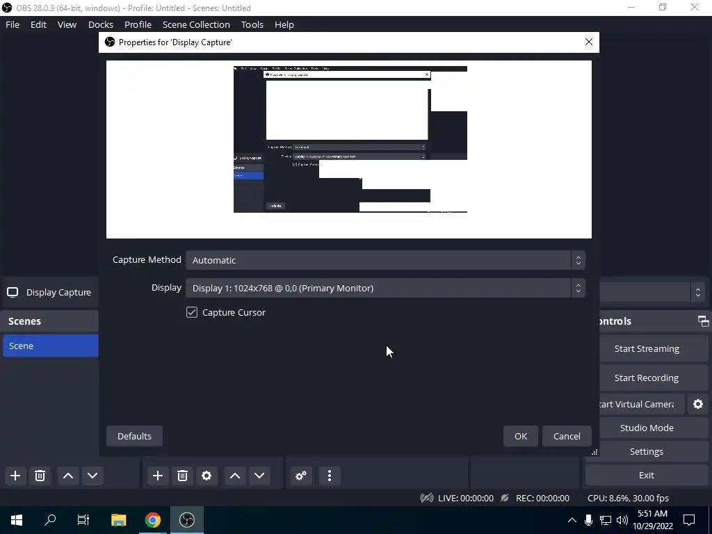Open audio mixer three-dot menu

pos(330,476)
